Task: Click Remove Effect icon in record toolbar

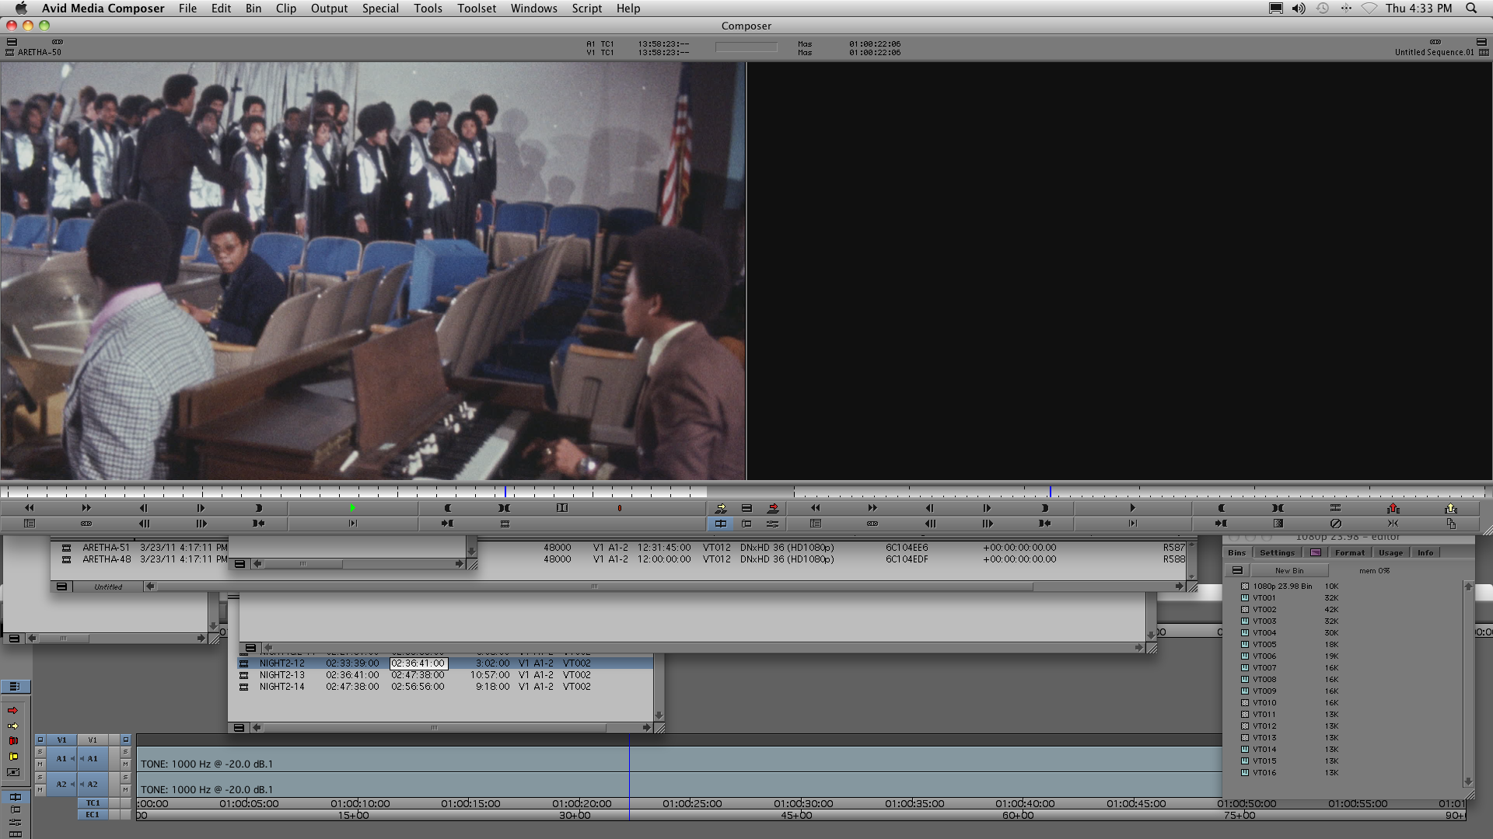Action: coord(1335,524)
